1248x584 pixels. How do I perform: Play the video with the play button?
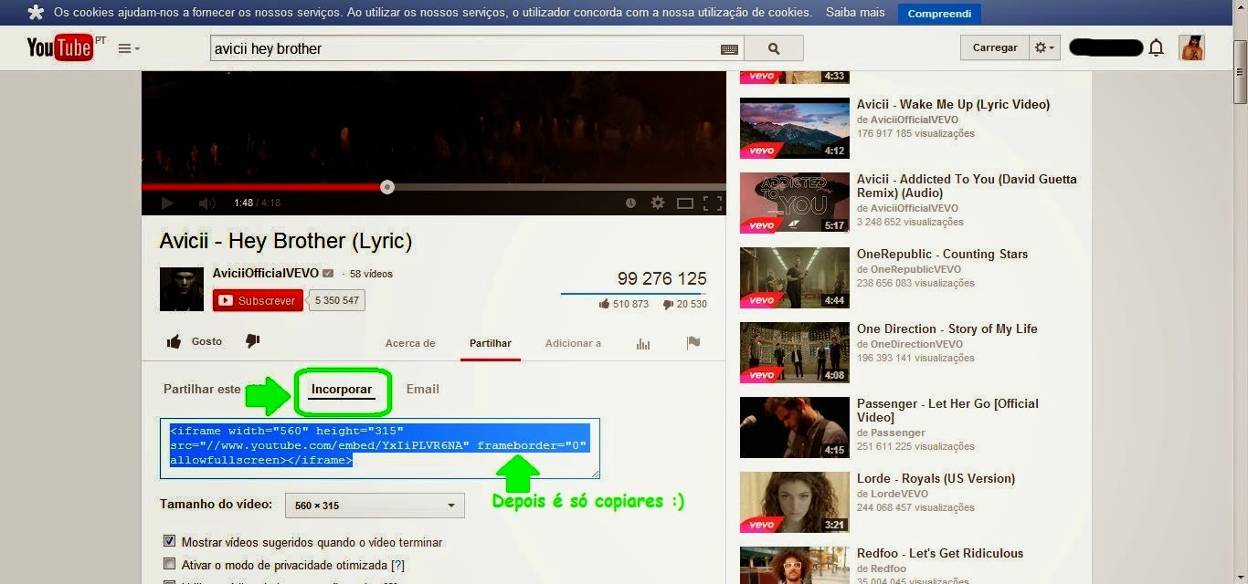click(x=167, y=203)
